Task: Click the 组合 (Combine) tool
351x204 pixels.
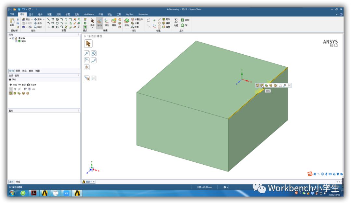Action: (x=127, y=23)
